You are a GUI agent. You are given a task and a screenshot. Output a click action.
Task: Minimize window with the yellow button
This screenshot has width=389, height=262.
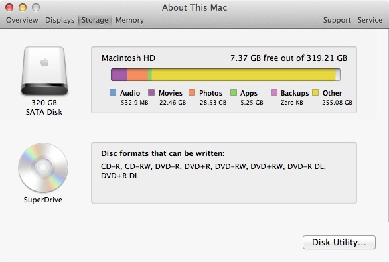point(23,7)
